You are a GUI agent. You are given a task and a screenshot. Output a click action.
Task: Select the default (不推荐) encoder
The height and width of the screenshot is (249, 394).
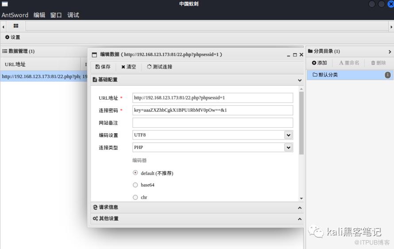[135, 173]
